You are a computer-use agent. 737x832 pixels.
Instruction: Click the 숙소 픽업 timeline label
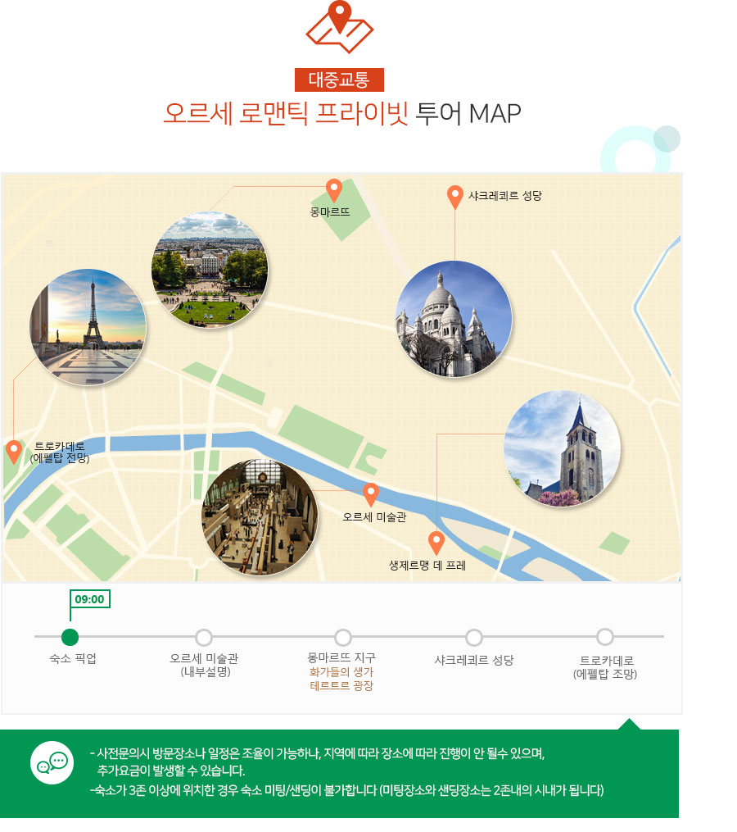coord(73,659)
